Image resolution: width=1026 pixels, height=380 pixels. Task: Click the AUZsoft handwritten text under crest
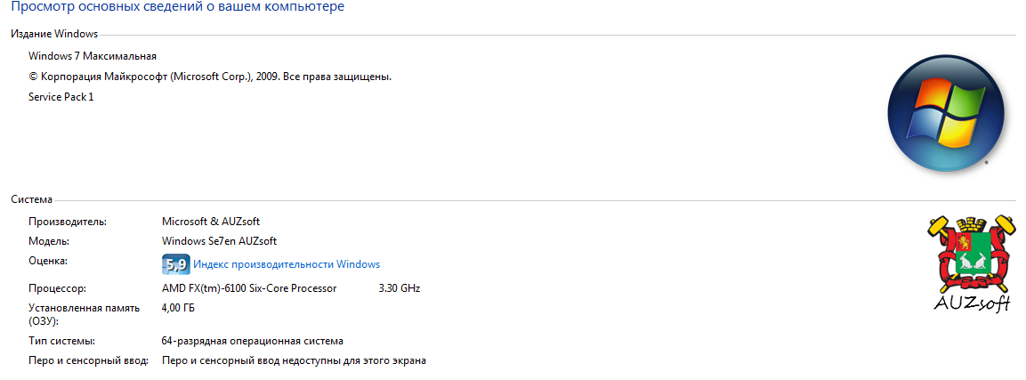point(972,303)
